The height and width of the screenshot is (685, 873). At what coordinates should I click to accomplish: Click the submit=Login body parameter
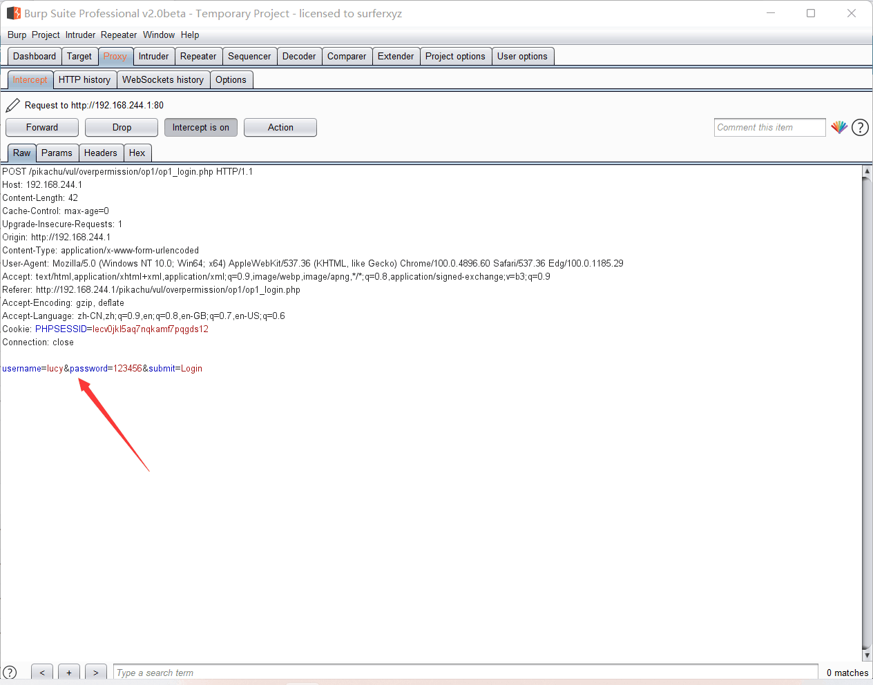[x=175, y=369]
